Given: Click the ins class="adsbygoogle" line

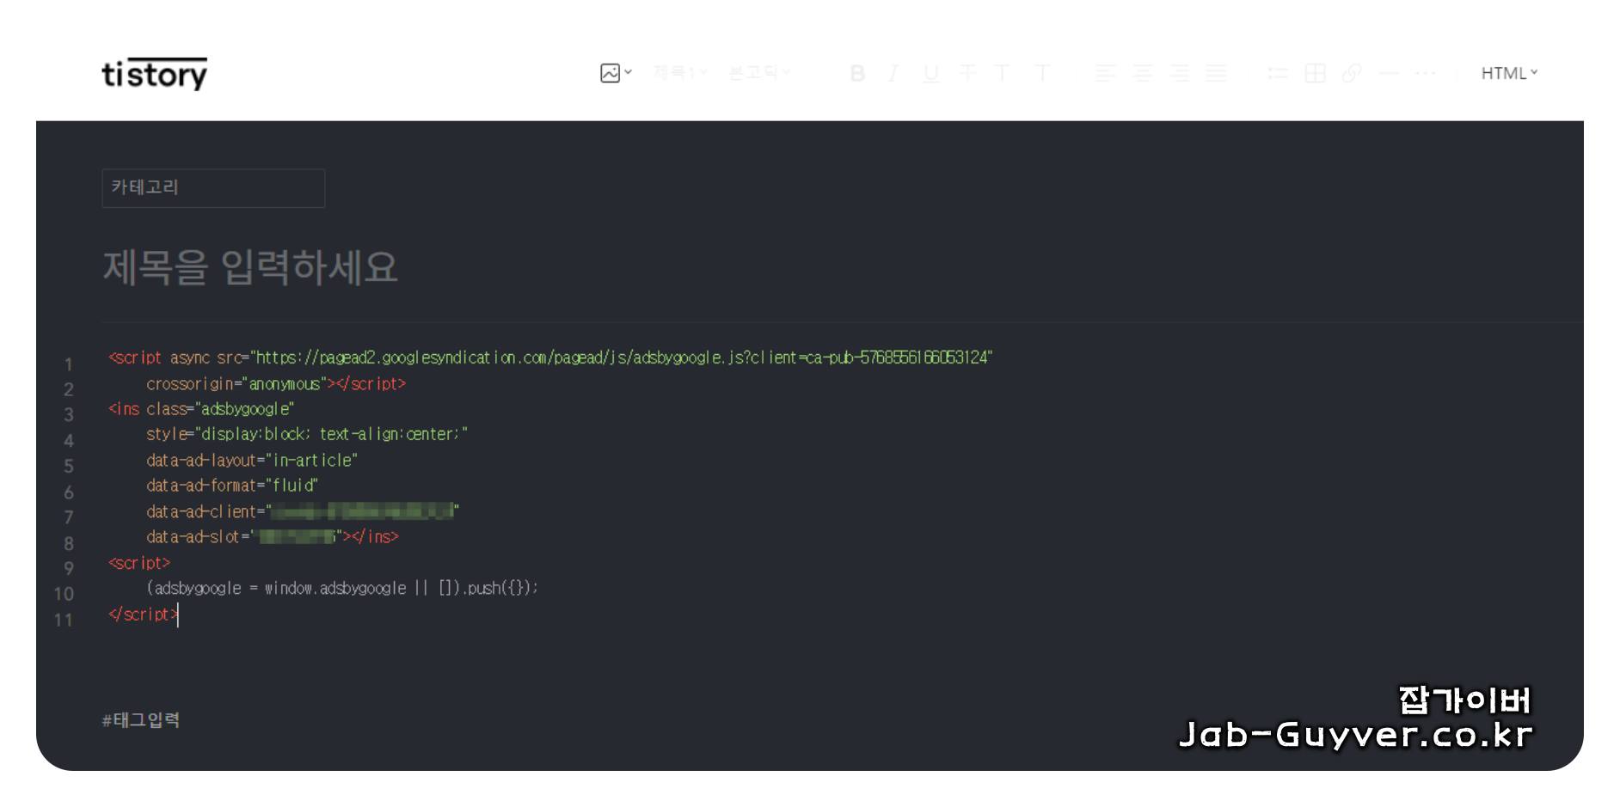Looking at the screenshot, I should click(201, 409).
